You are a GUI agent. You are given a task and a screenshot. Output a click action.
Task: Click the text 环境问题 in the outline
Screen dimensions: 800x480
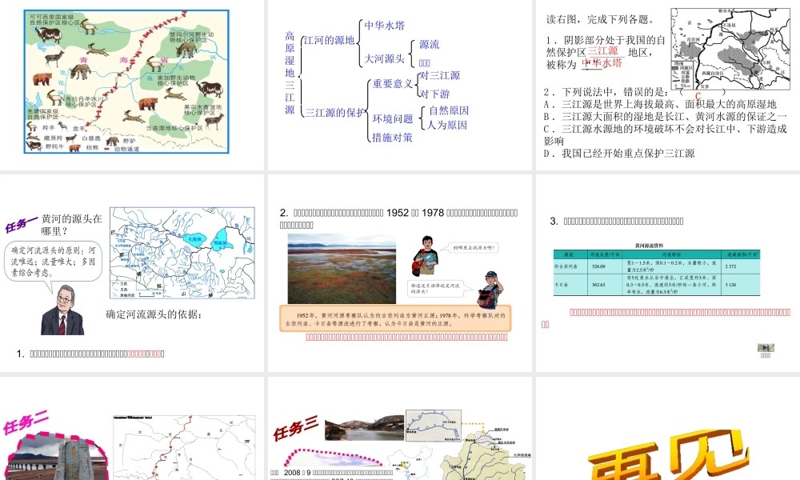click(x=392, y=119)
